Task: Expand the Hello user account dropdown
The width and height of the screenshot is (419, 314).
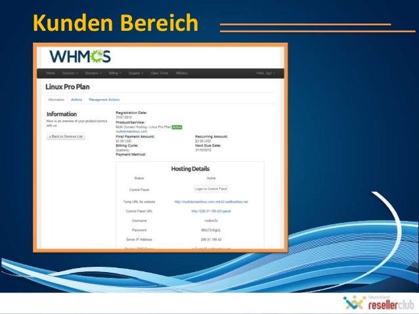Action: (x=265, y=73)
